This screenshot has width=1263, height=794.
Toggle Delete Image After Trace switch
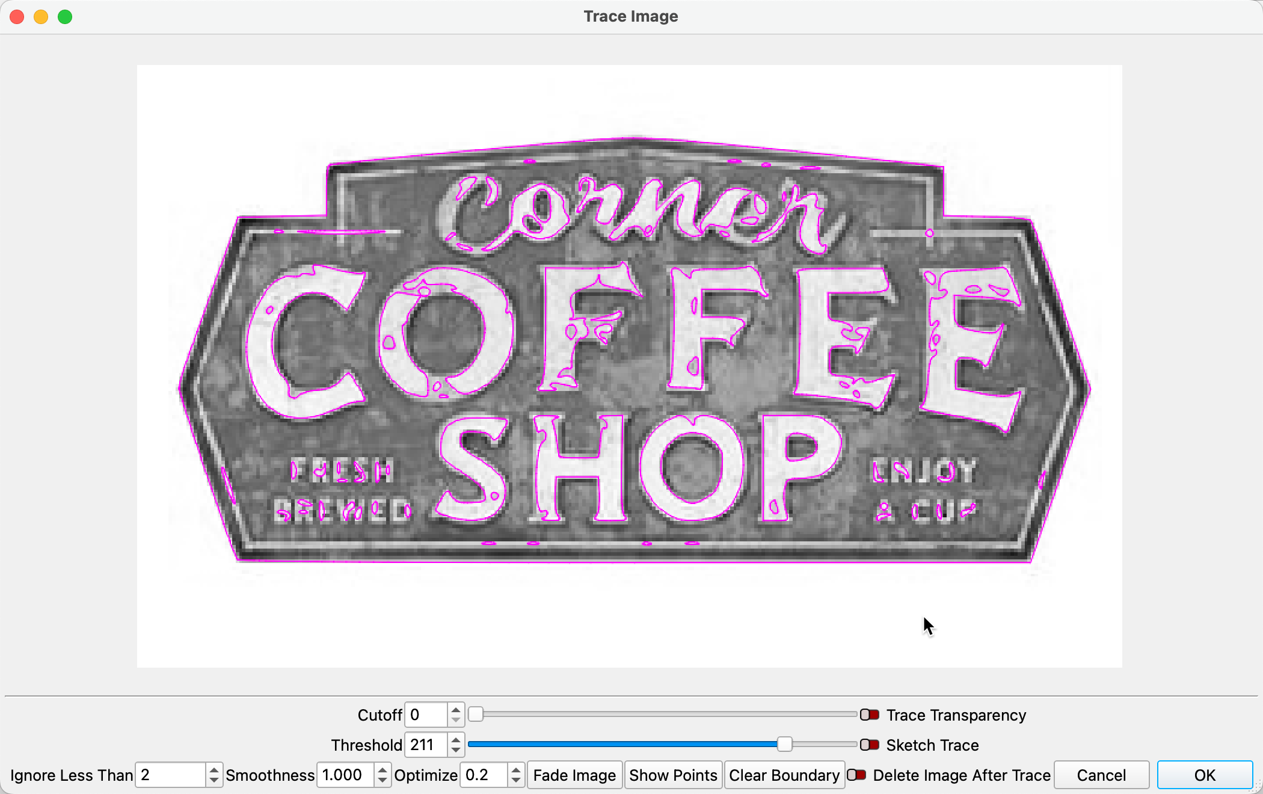[856, 775]
